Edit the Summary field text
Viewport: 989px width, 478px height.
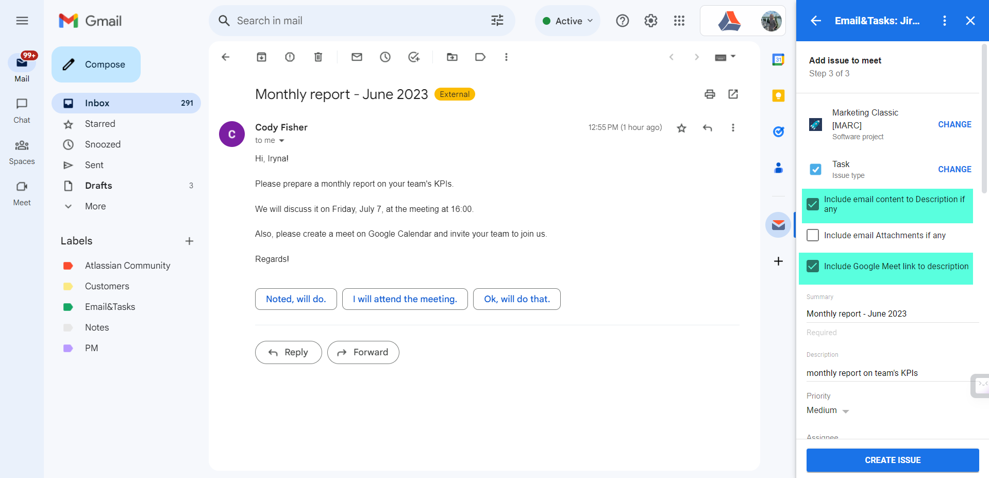point(893,314)
